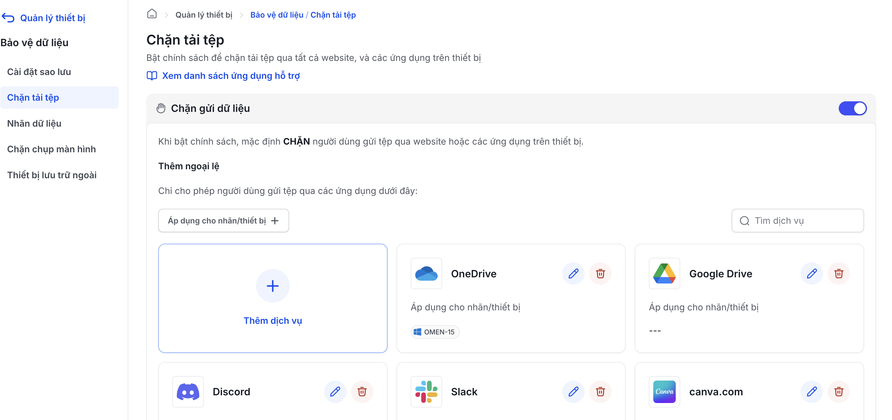Select Nhãn dữ liệu in sidebar
Screen dimensions: 892x420
click(34, 123)
